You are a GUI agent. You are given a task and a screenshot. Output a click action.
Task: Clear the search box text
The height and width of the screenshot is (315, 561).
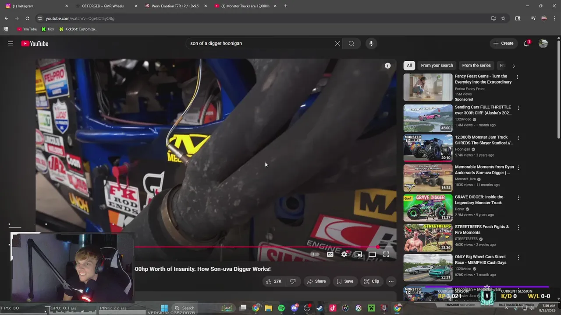coord(337,43)
